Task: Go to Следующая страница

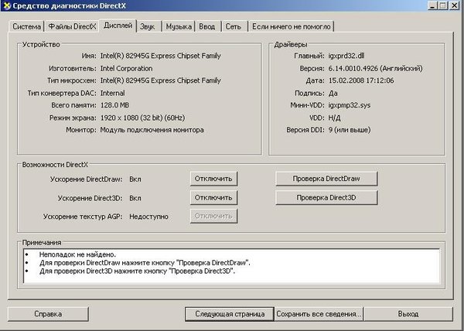Action: coord(230,314)
